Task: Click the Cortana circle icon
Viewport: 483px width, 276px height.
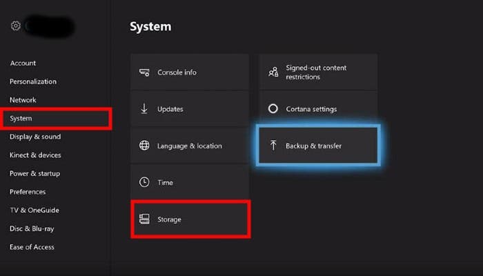Action: point(273,109)
